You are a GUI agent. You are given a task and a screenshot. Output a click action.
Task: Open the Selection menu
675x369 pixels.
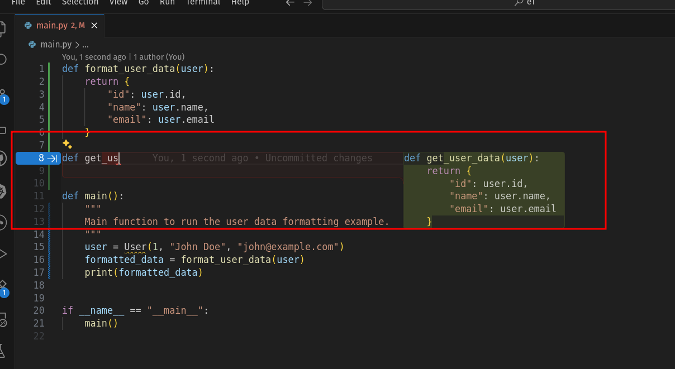pyautogui.click(x=80, y=3)
